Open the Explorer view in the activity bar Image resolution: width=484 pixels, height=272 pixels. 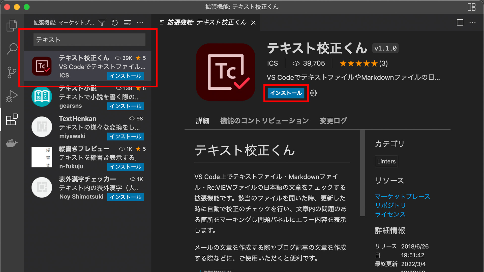click(x=12, y=25)
